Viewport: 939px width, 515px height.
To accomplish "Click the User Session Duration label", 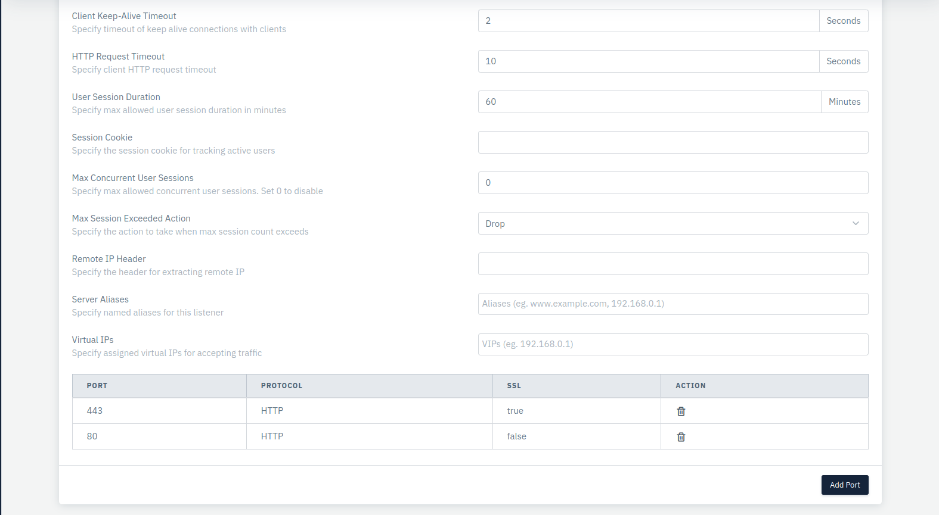I will pyautogui.click(x=116, y=97).
